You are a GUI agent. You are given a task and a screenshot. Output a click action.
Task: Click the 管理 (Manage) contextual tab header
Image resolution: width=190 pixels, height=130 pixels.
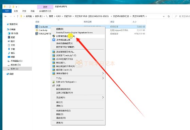(45, 7)
